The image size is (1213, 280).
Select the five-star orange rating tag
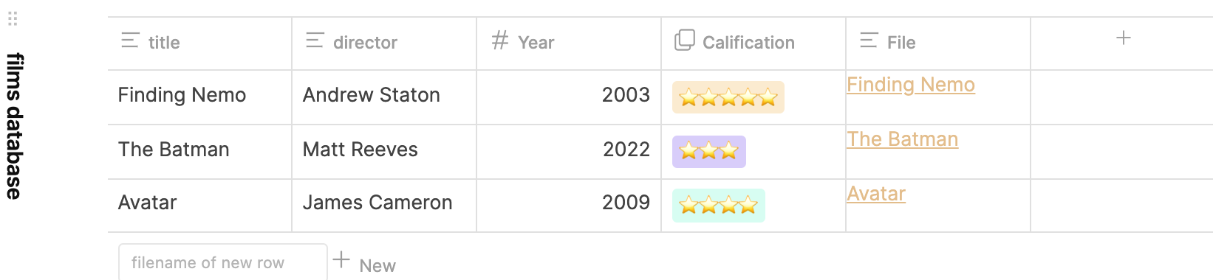[x=728, y=97]
